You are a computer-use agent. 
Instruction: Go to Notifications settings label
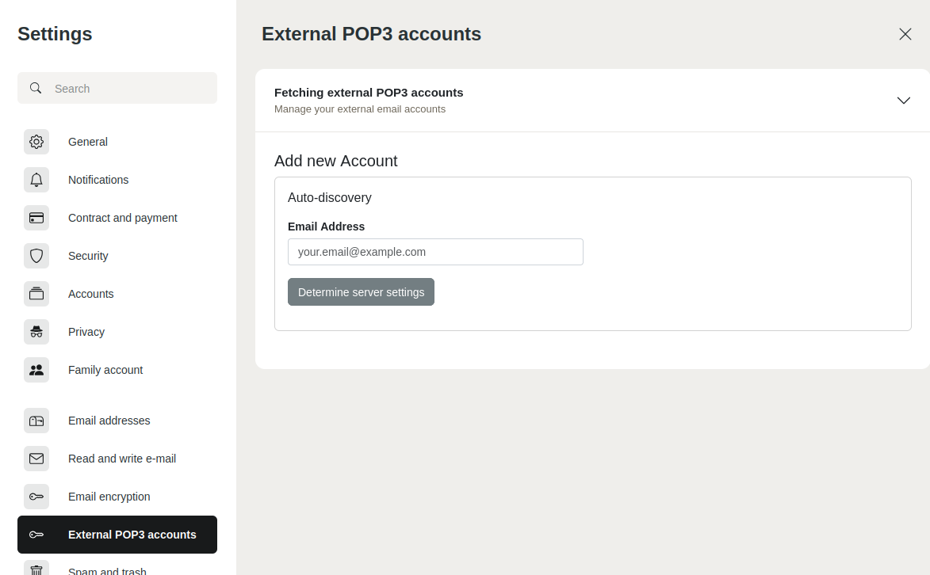click(98, 180)
